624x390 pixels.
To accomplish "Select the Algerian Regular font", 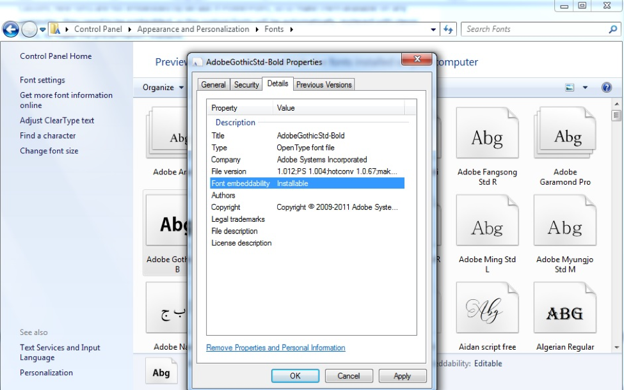I will point(564,316).
